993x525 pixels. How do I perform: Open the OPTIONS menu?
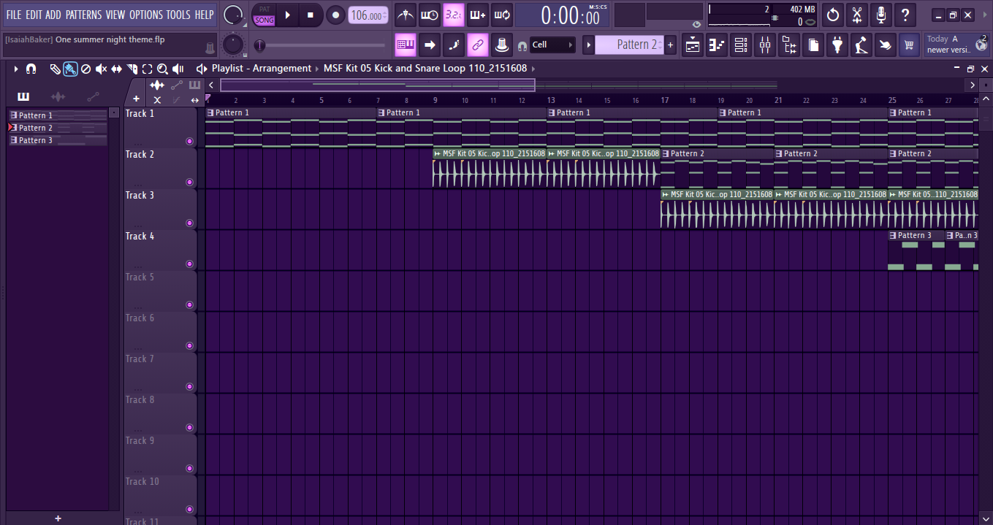(145, 15)
